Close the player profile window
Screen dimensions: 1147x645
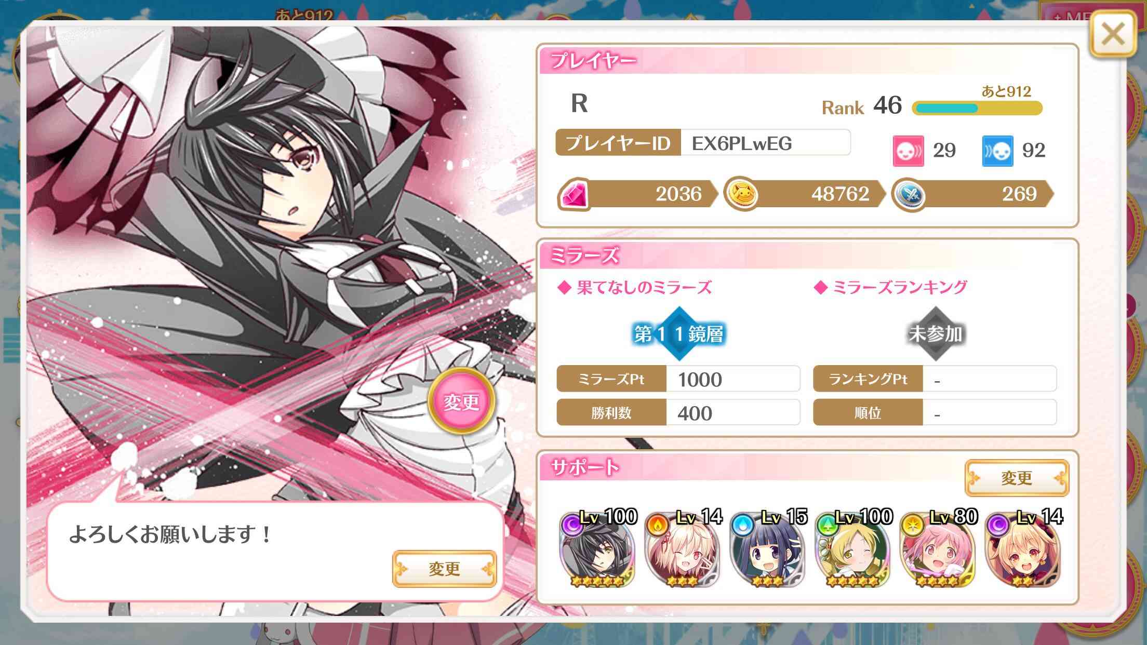pyautogui.click(x=1113, y=35)
